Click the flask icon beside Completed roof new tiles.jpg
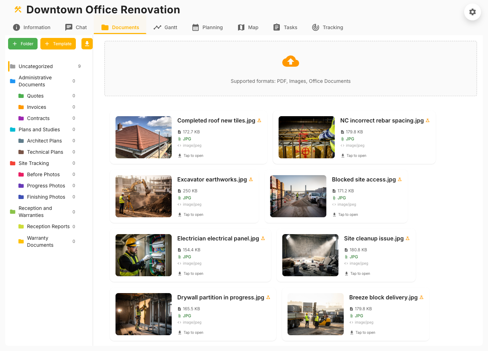 click(x=259, y=120)
